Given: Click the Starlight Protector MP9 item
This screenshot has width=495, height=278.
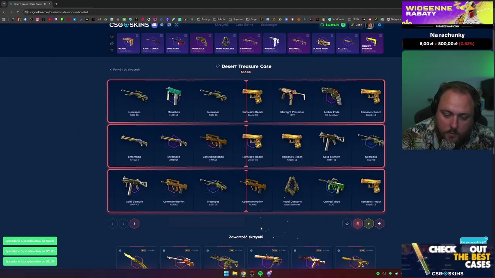Looking at the screenshot, I should (x=292, y=101).
